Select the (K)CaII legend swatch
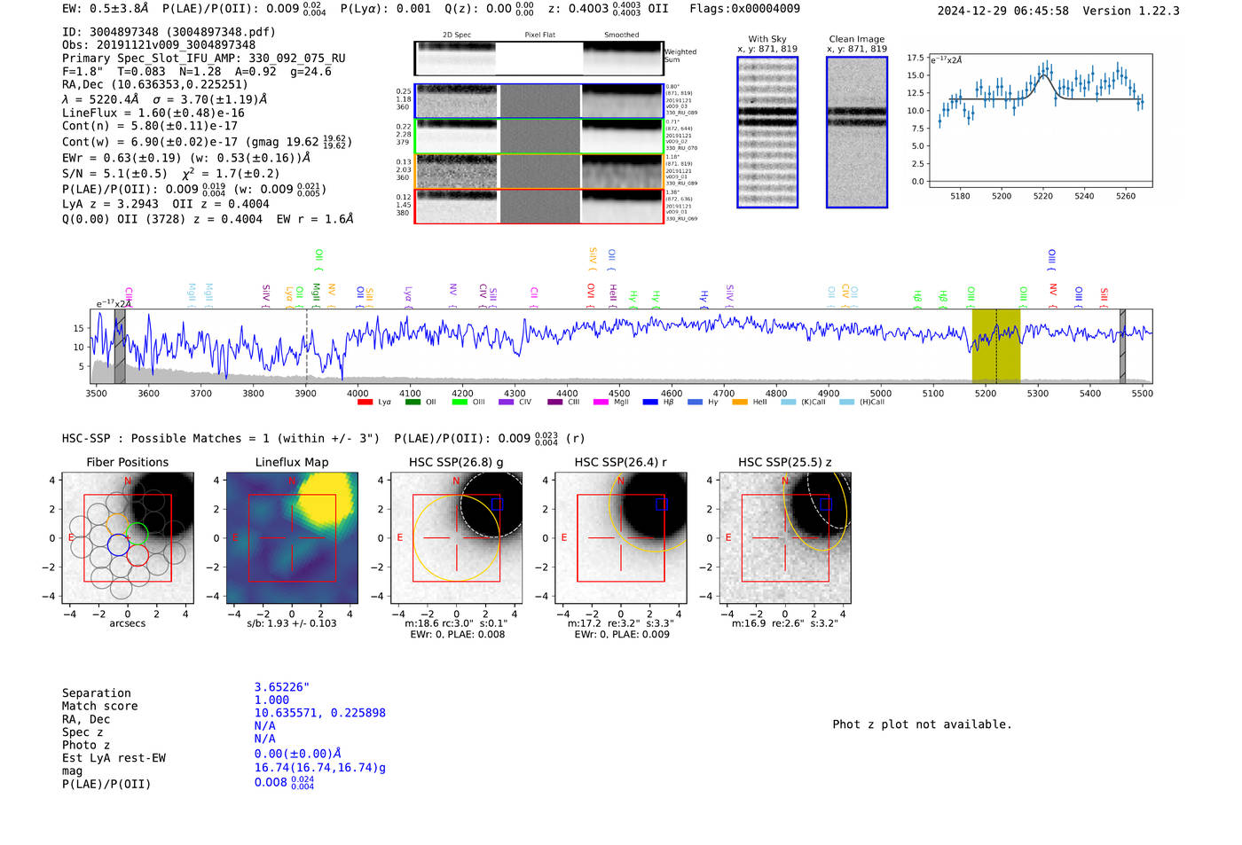 (x=788, y=403)
